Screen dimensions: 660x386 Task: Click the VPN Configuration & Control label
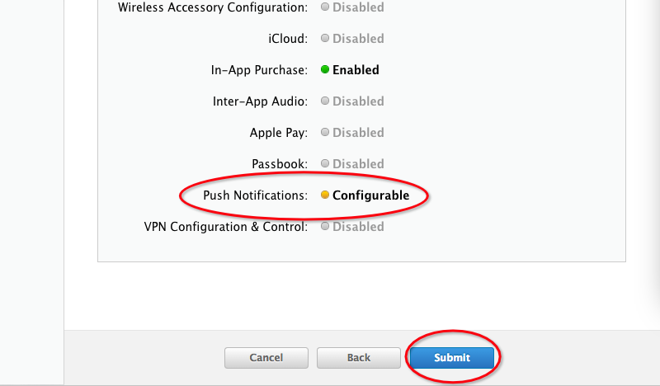pos(226,226)
